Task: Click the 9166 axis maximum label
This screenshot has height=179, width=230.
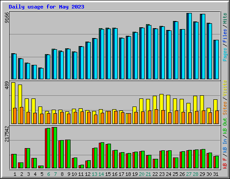Action: tap(7, 18)
